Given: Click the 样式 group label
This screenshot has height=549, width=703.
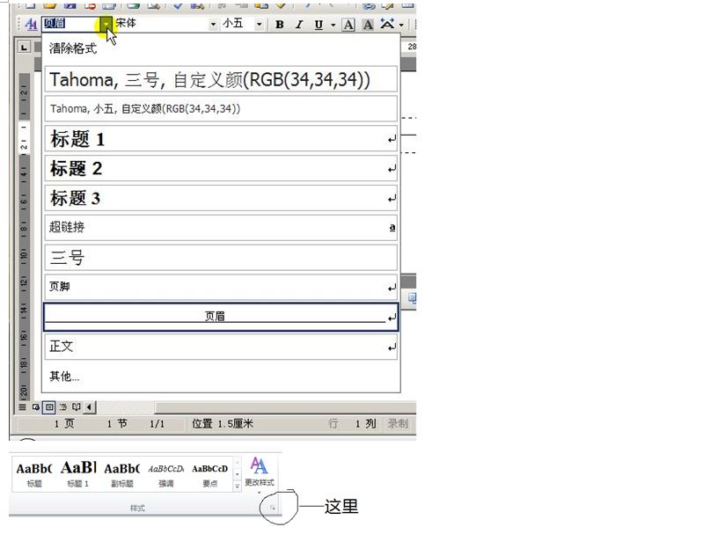Looking at the screenshot, I should pos(137,509).
